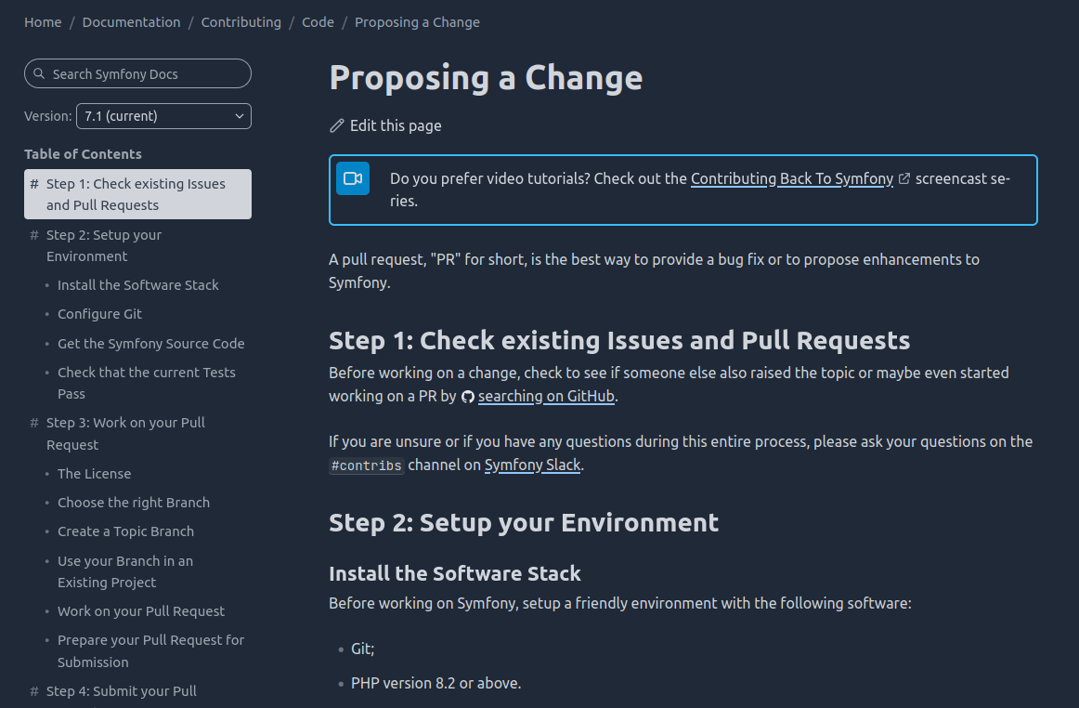Go to Install the Software Stack in contents
Image resolution: width=1079 pixels, height=708 pixels.
tap(137, 285)
